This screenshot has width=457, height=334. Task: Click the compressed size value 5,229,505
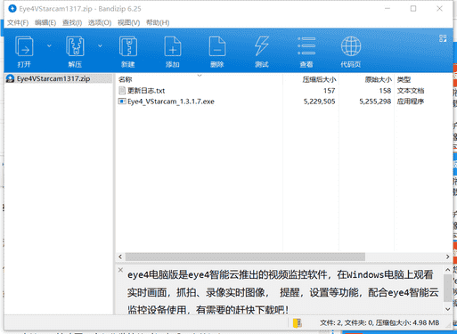[319, 102]
